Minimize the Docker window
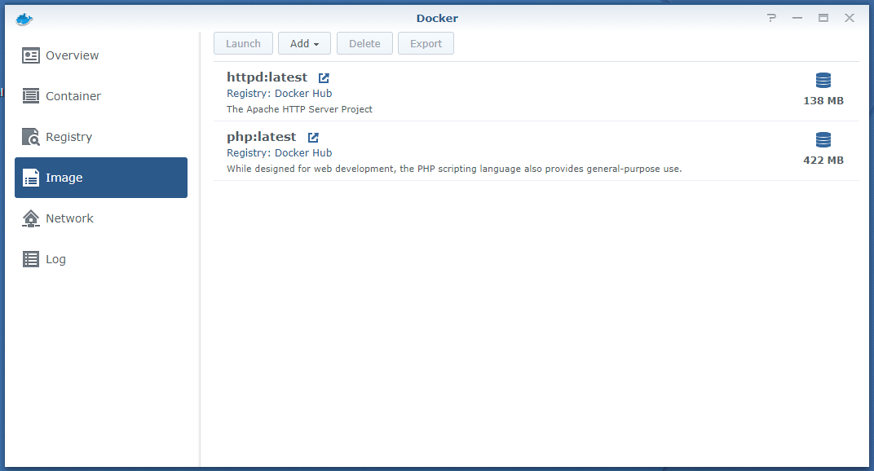The image size is (874, 471). [x=797, y=18]
